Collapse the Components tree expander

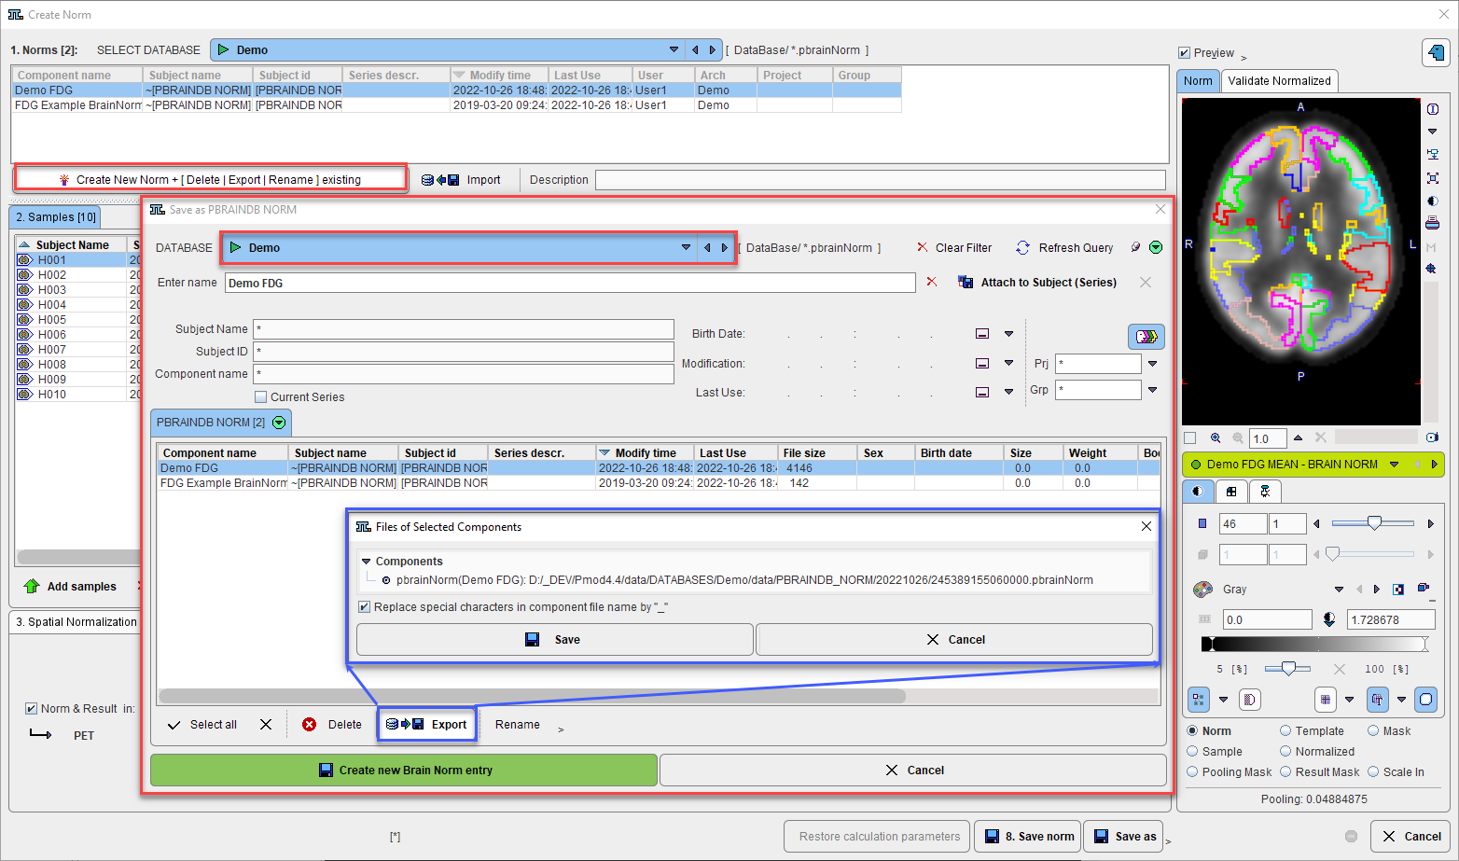pos(366,562)
